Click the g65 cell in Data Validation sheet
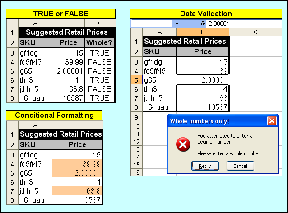 (x=159, y=80)
